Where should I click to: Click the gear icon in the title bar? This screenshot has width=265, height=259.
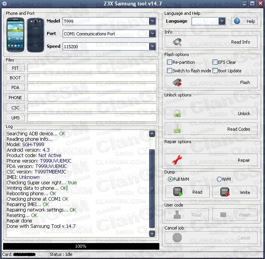(5, 3)
